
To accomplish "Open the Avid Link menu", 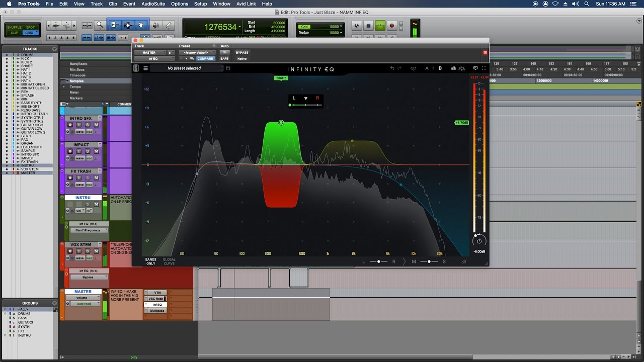I will coord(245,4).
